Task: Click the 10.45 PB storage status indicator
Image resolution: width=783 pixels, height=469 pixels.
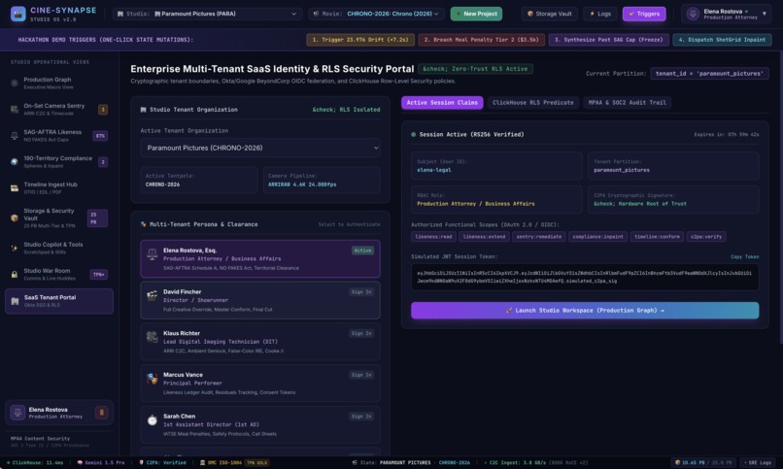Action: 703,462
